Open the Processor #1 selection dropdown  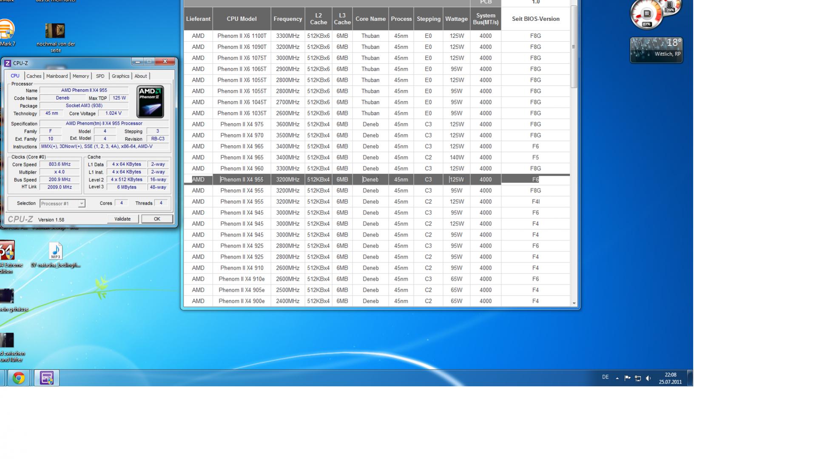coord(63,203)
